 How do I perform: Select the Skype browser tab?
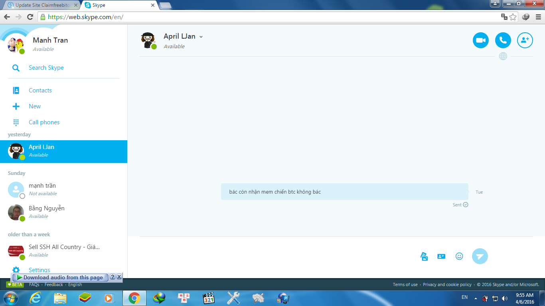tap(119, 5)
